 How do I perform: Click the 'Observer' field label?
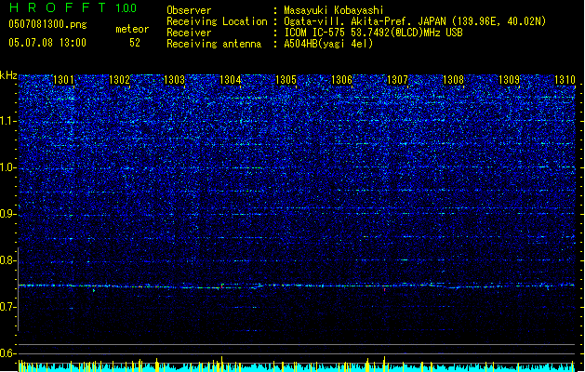[x=189, y=10]
